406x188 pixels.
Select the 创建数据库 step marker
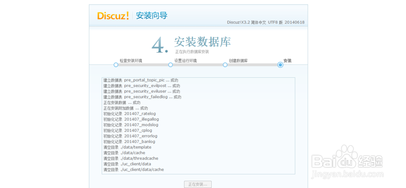click(225, 65)
